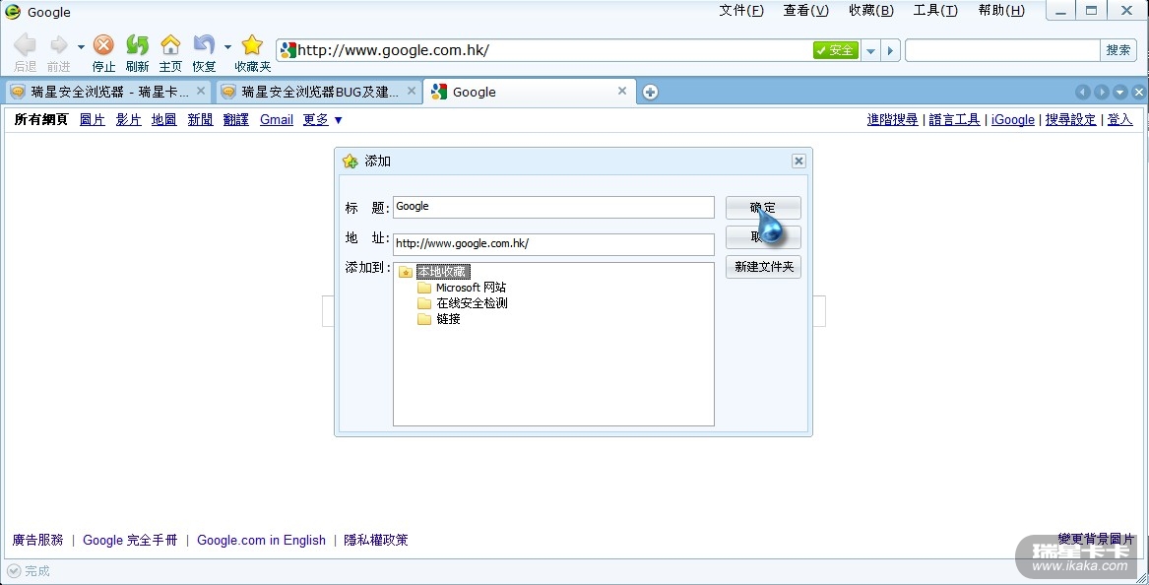Viewport: 1149px width, 585px height.
Task: Click the 隱私權政策 link
Action: click(x=376, y=541)
